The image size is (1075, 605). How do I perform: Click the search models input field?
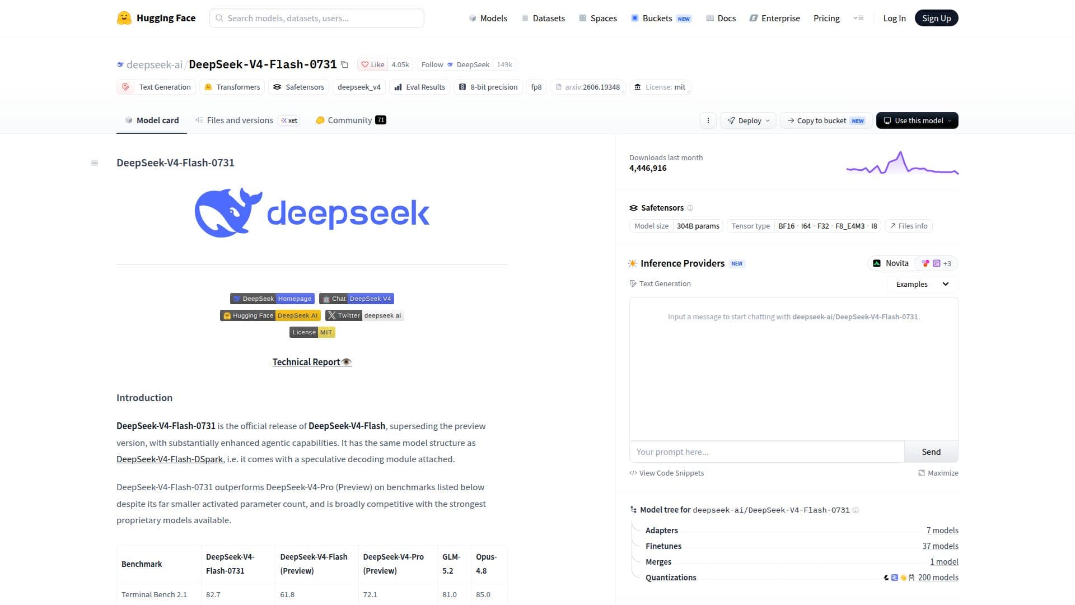click(317, 18)
